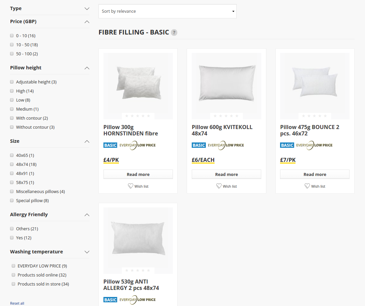Click the £7/PK price text
The image size is (365, 306).
pos(288,160)
